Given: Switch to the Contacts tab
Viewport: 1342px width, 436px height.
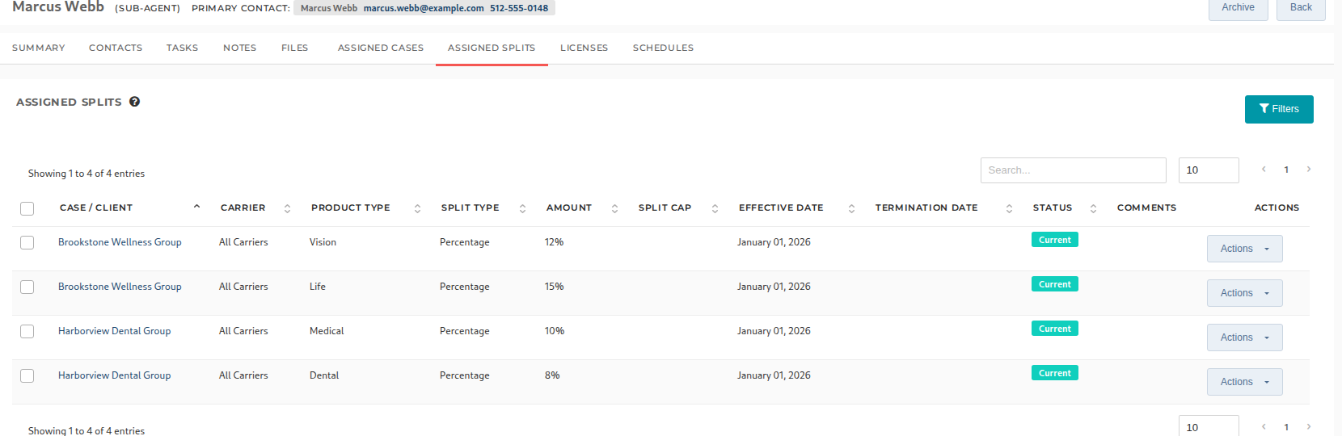Looking at the screenshot, I should click(116, 48).
